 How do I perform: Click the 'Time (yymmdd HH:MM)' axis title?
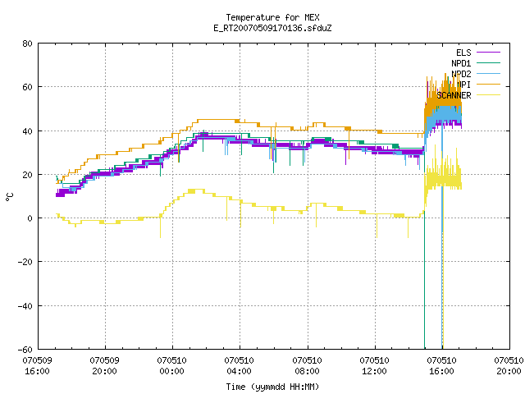tap(272, 387)
